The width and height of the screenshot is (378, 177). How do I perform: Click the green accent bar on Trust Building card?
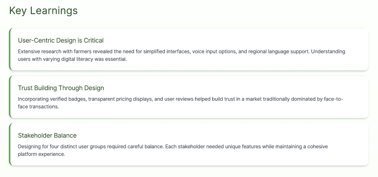click(10, 97)
